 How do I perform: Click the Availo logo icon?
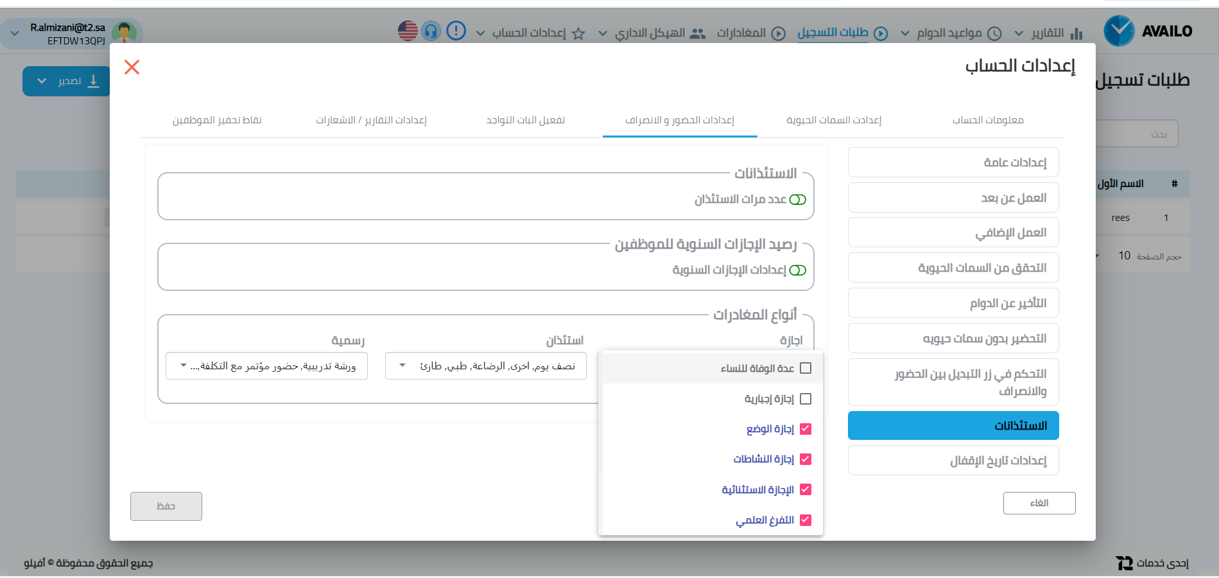tap(1119, 31)
